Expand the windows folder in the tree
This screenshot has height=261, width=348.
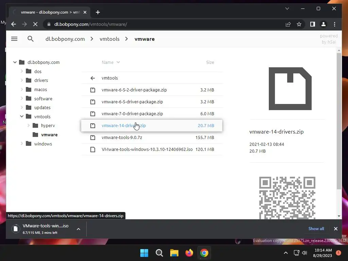coord(22,144)
